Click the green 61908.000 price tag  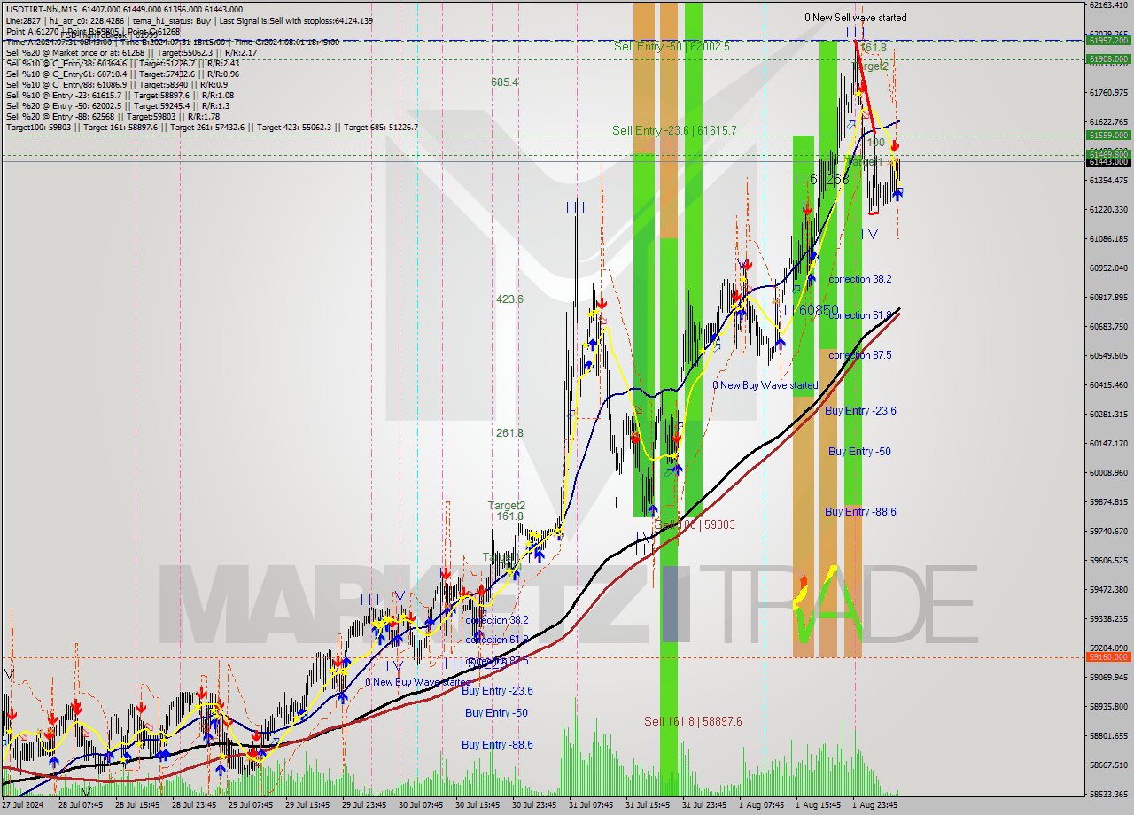point(1107,59)
